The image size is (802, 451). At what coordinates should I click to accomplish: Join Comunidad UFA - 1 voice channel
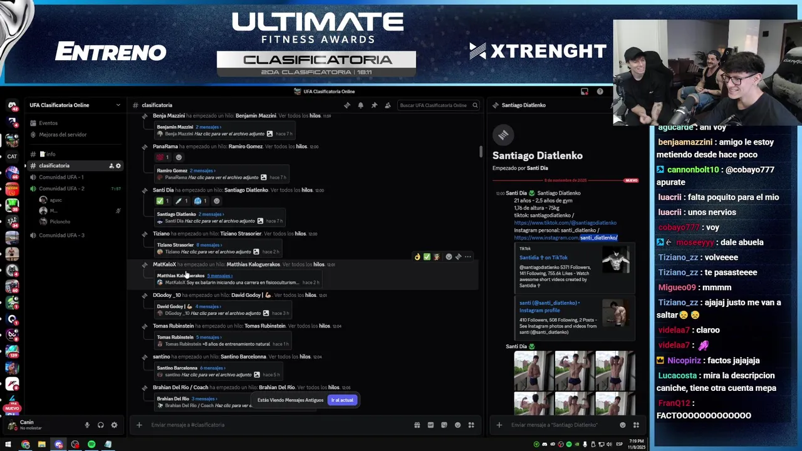pyautogui.click(x=74, y=177)
